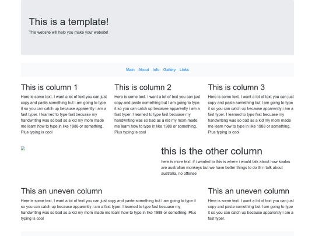Click the Links navigation item
The width and height of the screenshot is (315, 236).
pos(184,70)
